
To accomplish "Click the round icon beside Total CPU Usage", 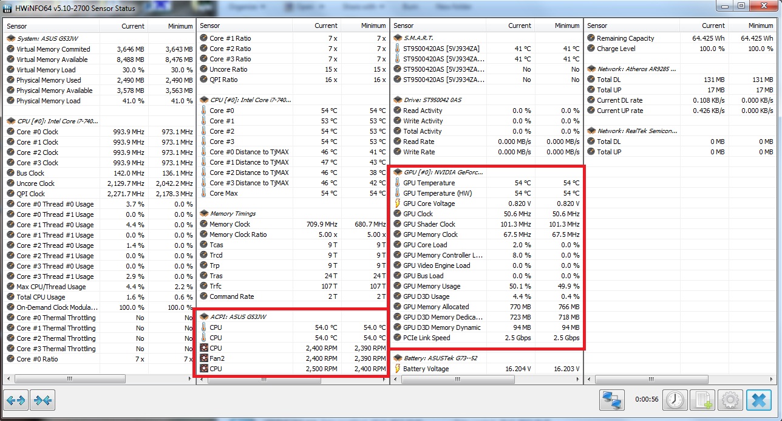I will tap(10, 297).
